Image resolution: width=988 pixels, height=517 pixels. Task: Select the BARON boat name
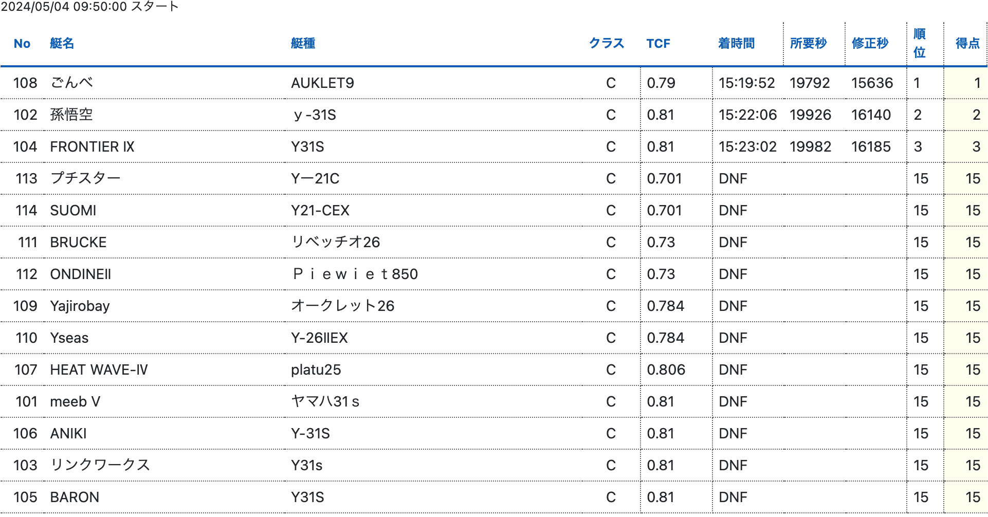[x=75, y=497]
